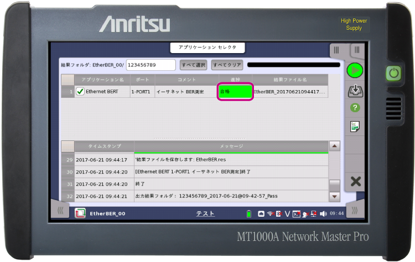Click the イーサネット BER測定 comment cell
Screen dimensions: 415x262
186,92
